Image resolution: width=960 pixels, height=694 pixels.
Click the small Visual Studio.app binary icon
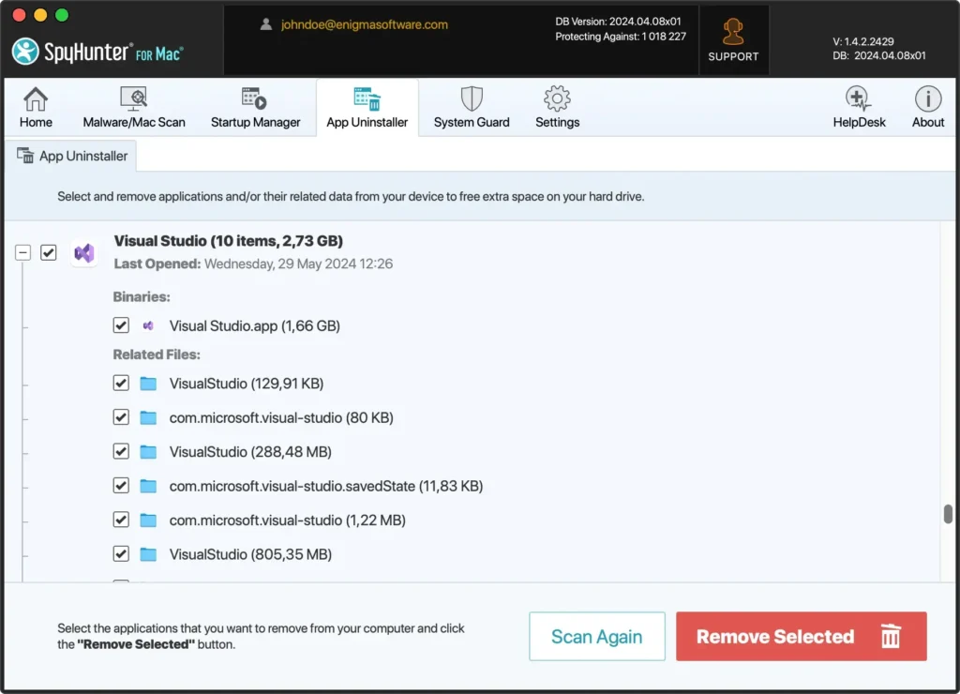click(x=148, y=325)
